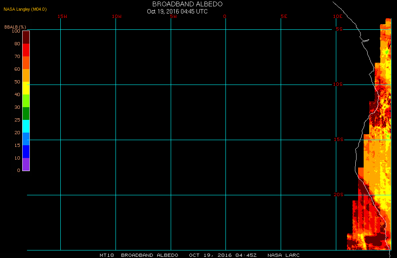Click the 5E longitude label
The width and height of the screenshot is (397, 258).
click(284, 16)
